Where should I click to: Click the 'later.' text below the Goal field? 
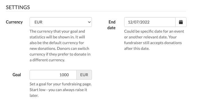point(34,96)
